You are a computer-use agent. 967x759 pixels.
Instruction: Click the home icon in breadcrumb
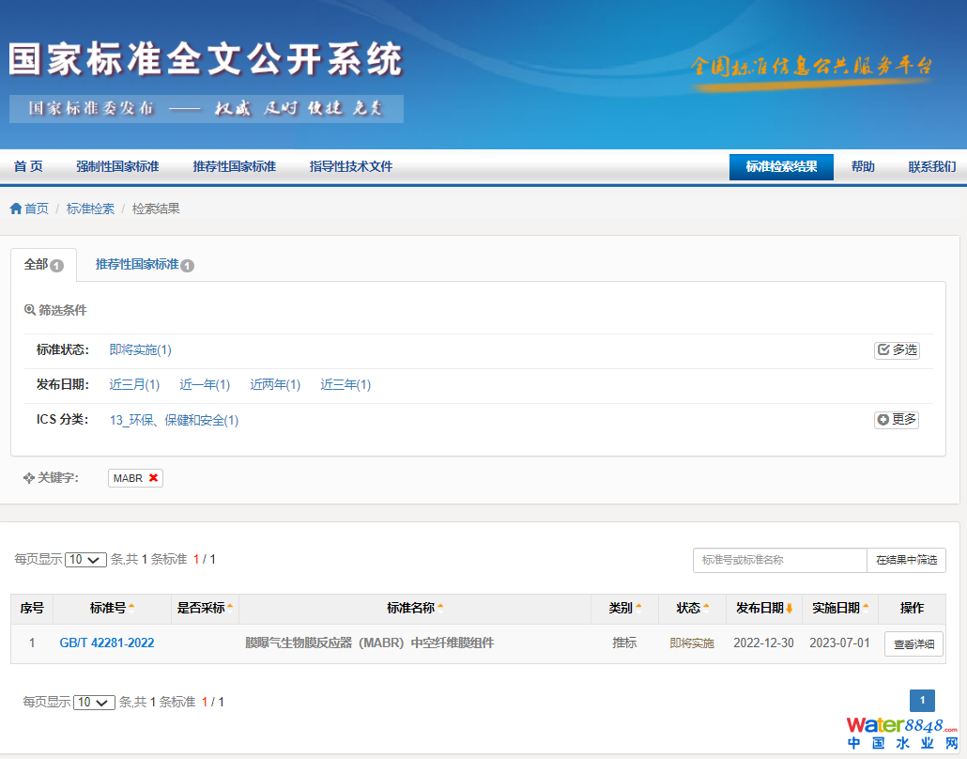[15, 209]
